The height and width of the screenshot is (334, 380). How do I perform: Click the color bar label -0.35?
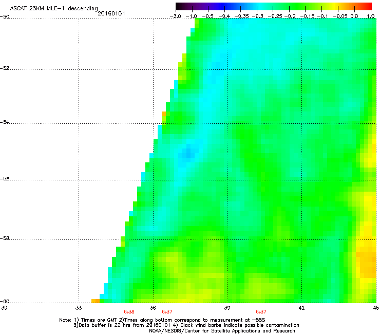(241, 16)
